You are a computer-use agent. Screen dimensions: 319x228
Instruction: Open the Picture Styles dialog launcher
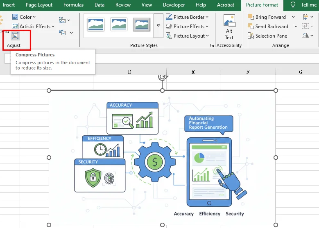coord(212,45)
